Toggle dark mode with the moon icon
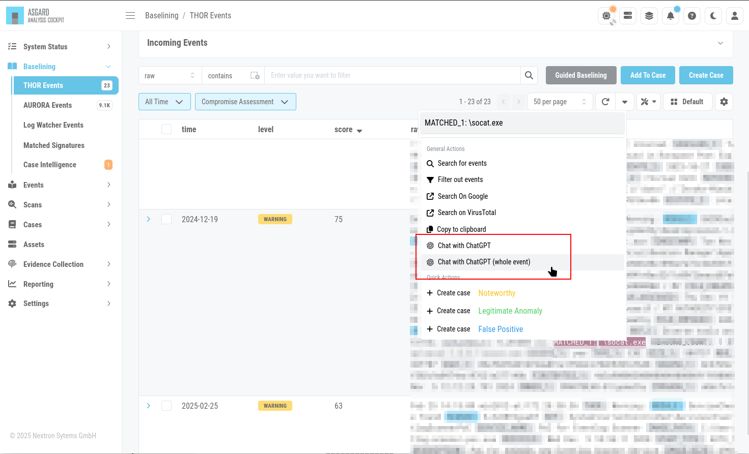The width and height of the screenshot is (749, 454). click(x=713, y=16)
